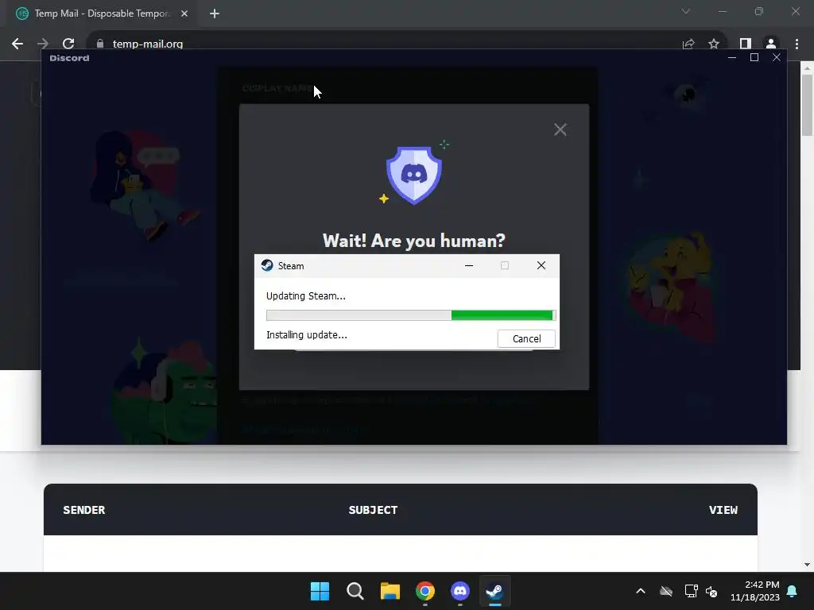The height and width of the screenshot is (610, 814).
Task: Open the clock and date panel
Action: (755, 591)
